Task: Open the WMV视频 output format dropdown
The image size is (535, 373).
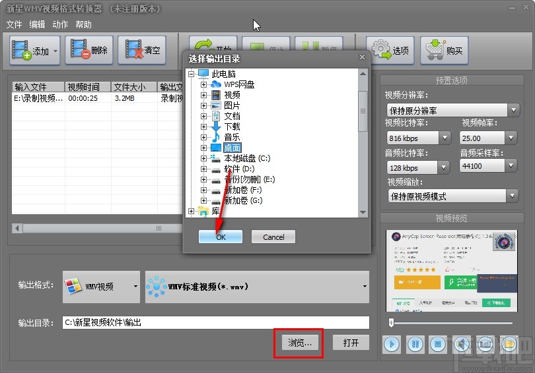Action: click(x=101, y=287)
